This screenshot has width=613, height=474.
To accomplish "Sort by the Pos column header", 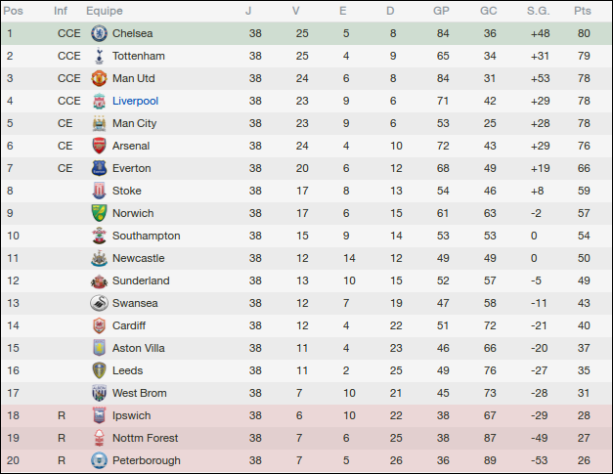I will (x=14, y=11).
